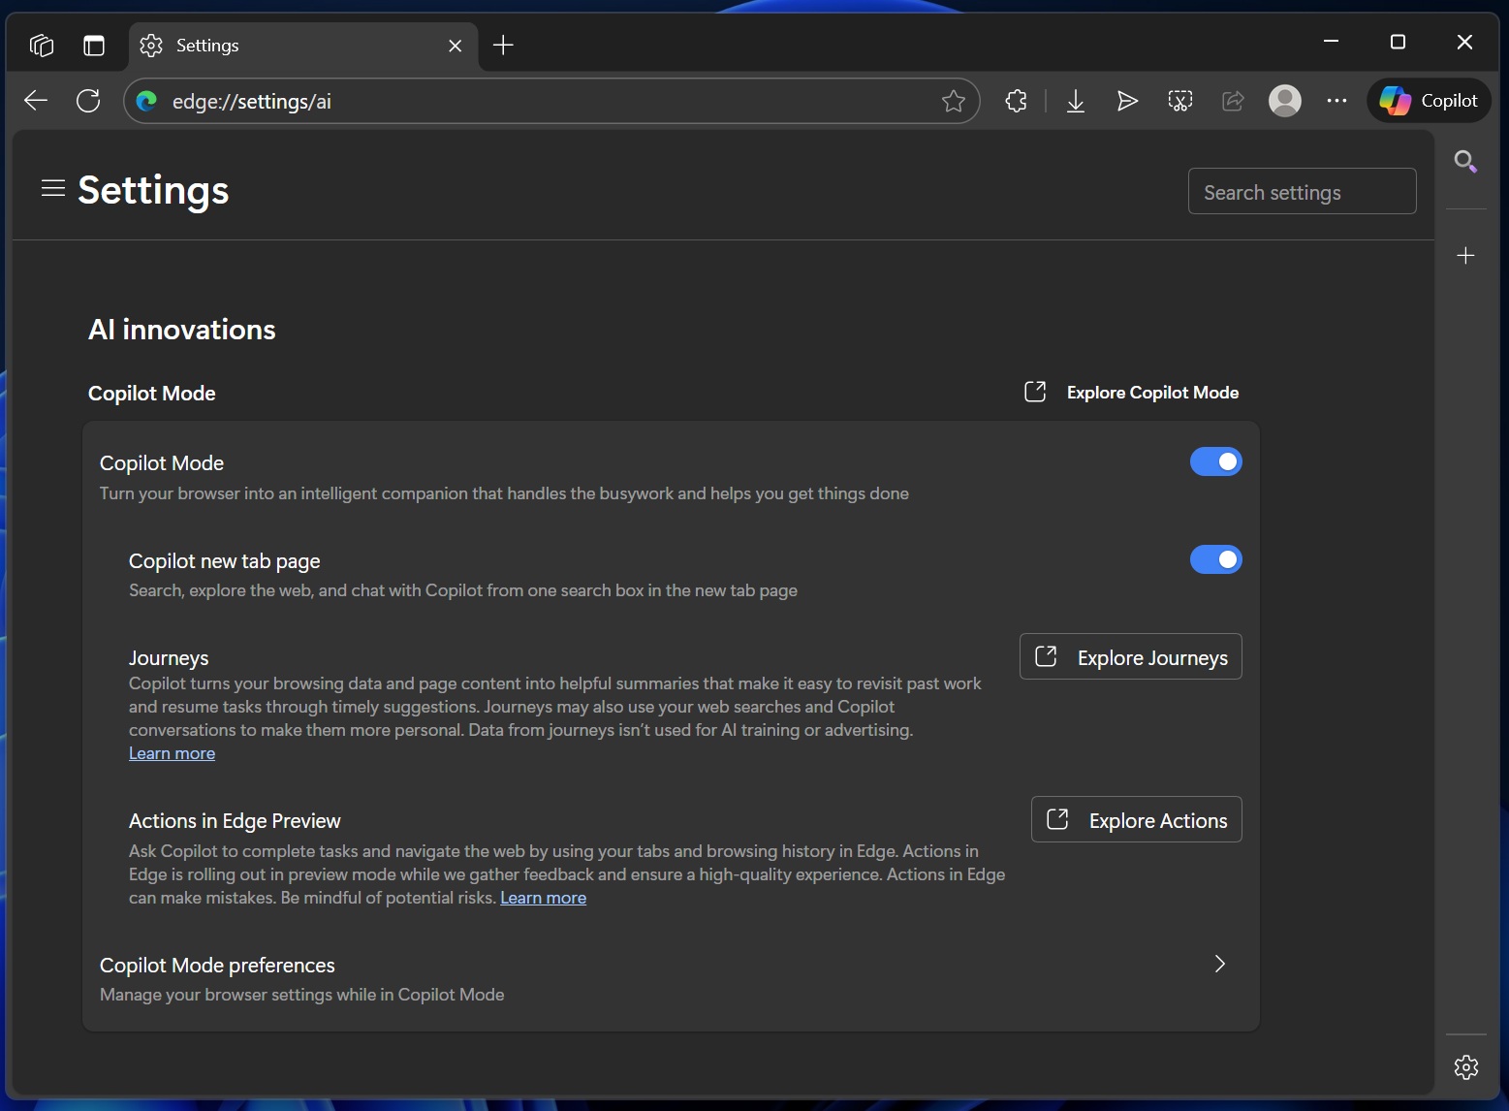View Downloads

tap(1076, 100)
